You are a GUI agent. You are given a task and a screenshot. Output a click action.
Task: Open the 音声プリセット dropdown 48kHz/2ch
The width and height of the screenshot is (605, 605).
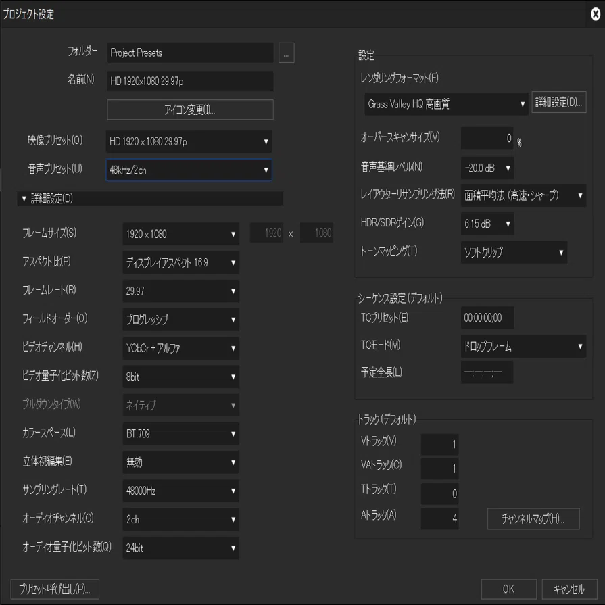[x=189, y=170]
